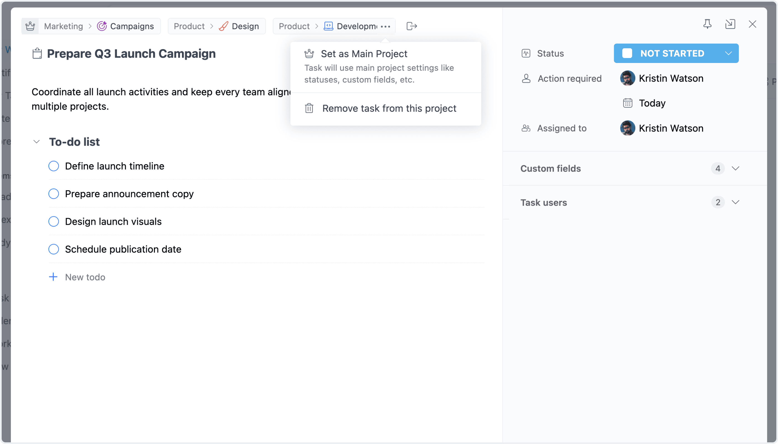Change the Today due date
Viewport: 778px width, 444px height.
point(652,103)
